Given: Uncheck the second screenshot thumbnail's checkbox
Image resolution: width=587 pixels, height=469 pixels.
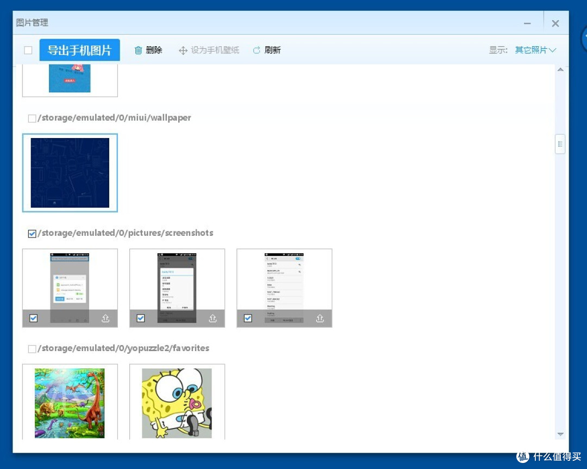Looking at the screenshot, I should click(x=140, y=318).
